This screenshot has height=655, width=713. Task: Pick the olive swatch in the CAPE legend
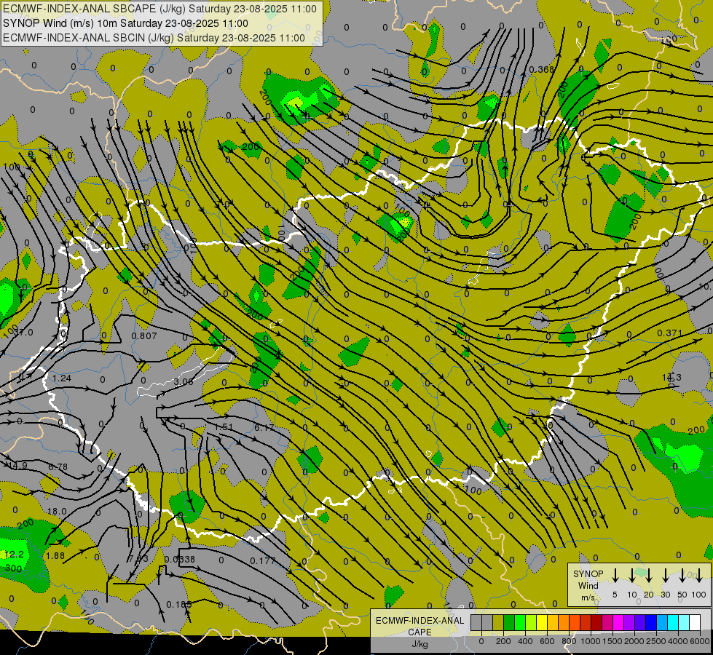pyautogui.click(x=498, y=622)
